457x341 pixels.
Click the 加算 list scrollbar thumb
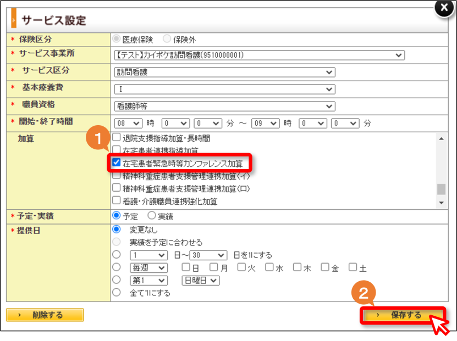tap(441, 189)
